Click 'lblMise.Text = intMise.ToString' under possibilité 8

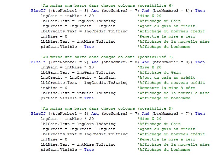click(x=78, y=144)
